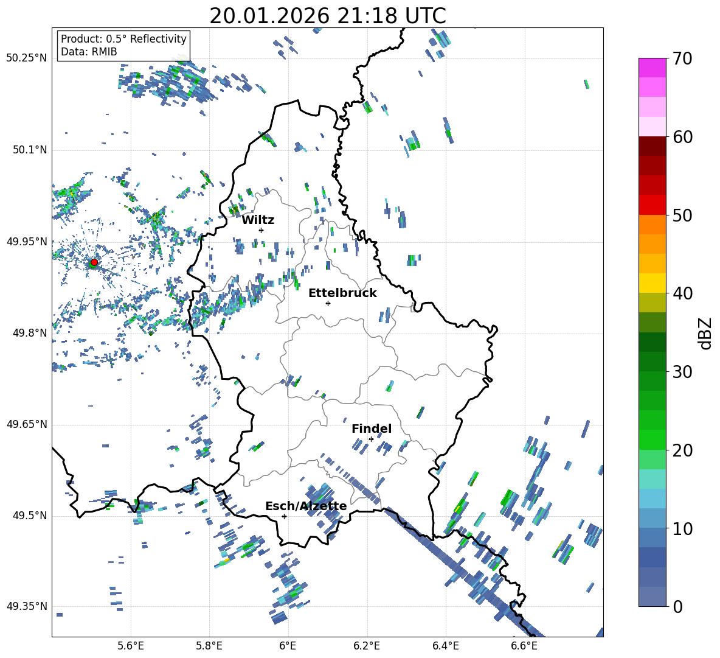Pick the bright green colorbar segment above 20

click(652, 439)
